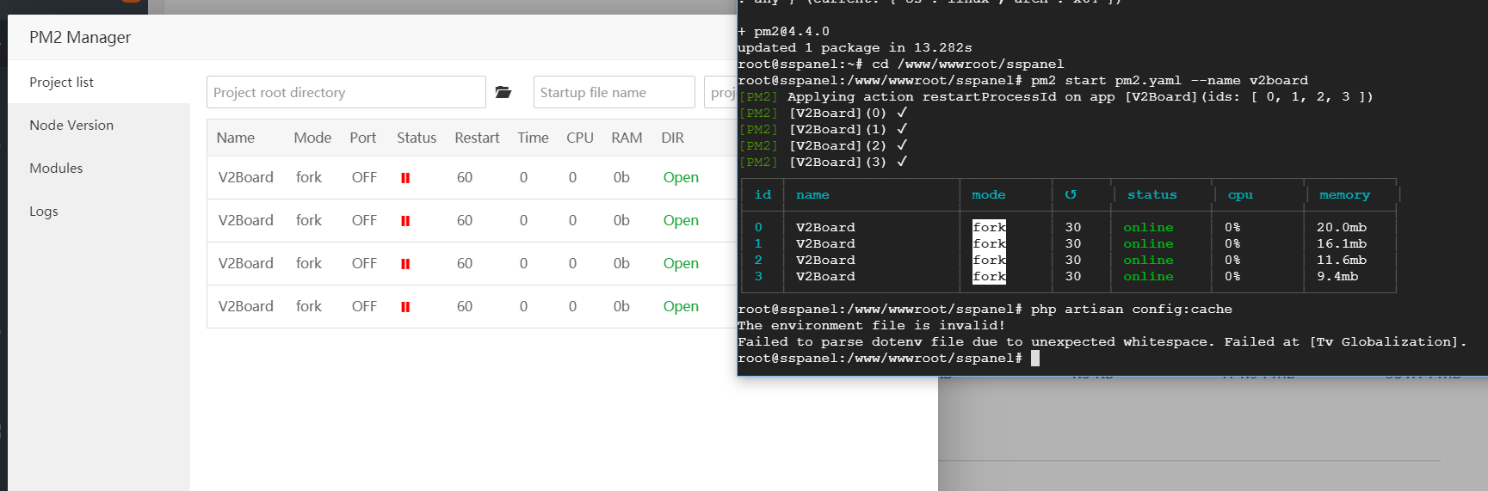
Task: Click the RAM column header
Action: [627, 138]
